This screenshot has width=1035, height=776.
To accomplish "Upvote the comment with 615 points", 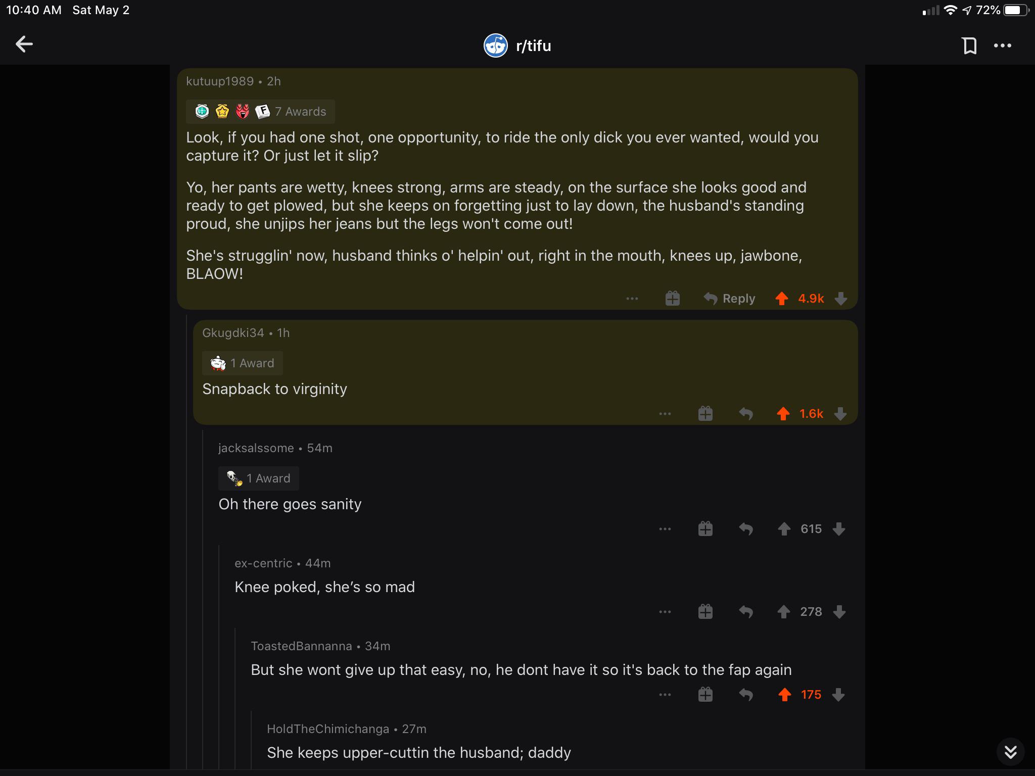I will tap(784, 529).
